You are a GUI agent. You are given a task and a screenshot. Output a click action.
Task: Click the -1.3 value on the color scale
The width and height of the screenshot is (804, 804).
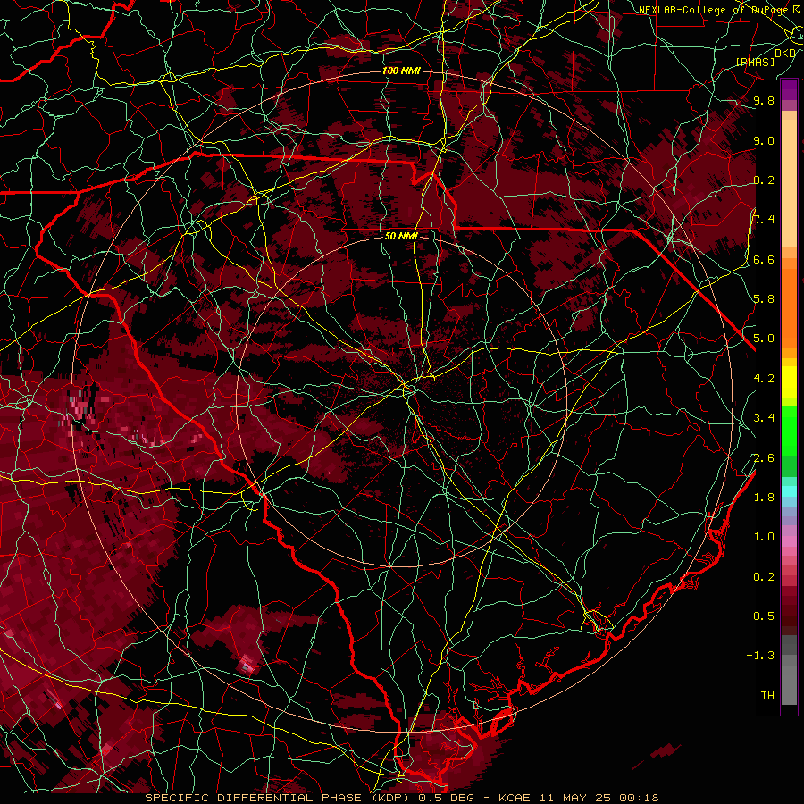(x=760, y=656)
